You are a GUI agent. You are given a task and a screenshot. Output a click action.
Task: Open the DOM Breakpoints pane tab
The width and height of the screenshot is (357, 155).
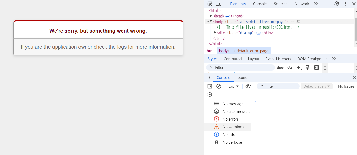[x=312, y=59]
